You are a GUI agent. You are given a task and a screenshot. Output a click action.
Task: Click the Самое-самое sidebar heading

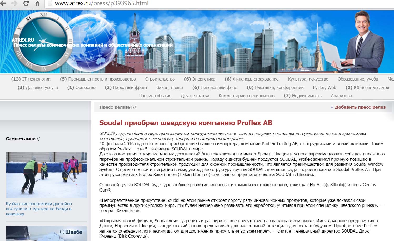click(21, 139)
